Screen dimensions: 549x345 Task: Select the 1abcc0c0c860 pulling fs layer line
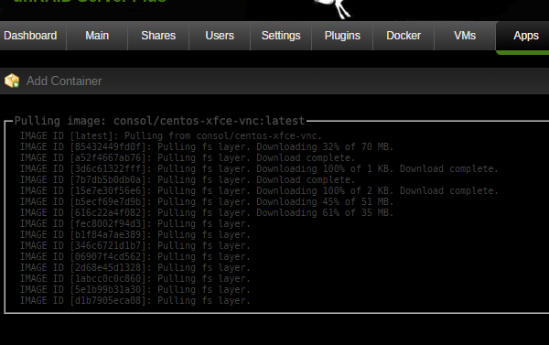tap(135, 279)
